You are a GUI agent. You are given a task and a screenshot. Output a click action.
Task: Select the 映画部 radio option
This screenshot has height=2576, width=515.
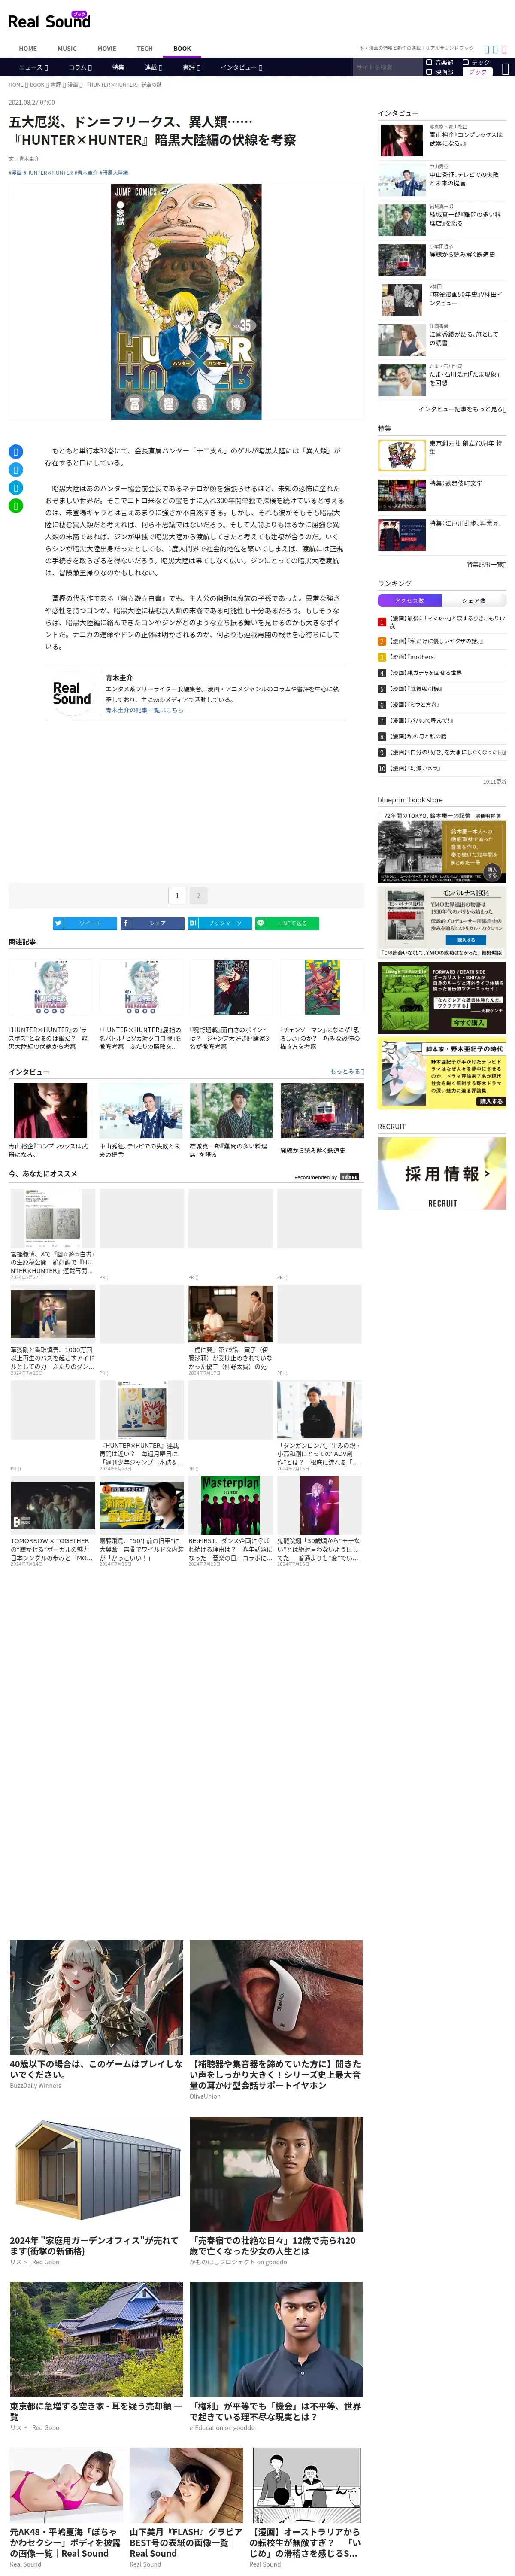[x=429, y=72]
